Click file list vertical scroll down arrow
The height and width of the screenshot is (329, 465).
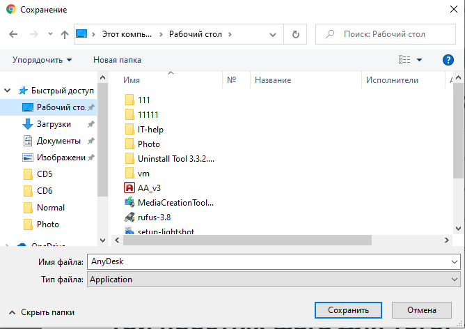pos(458,229)
